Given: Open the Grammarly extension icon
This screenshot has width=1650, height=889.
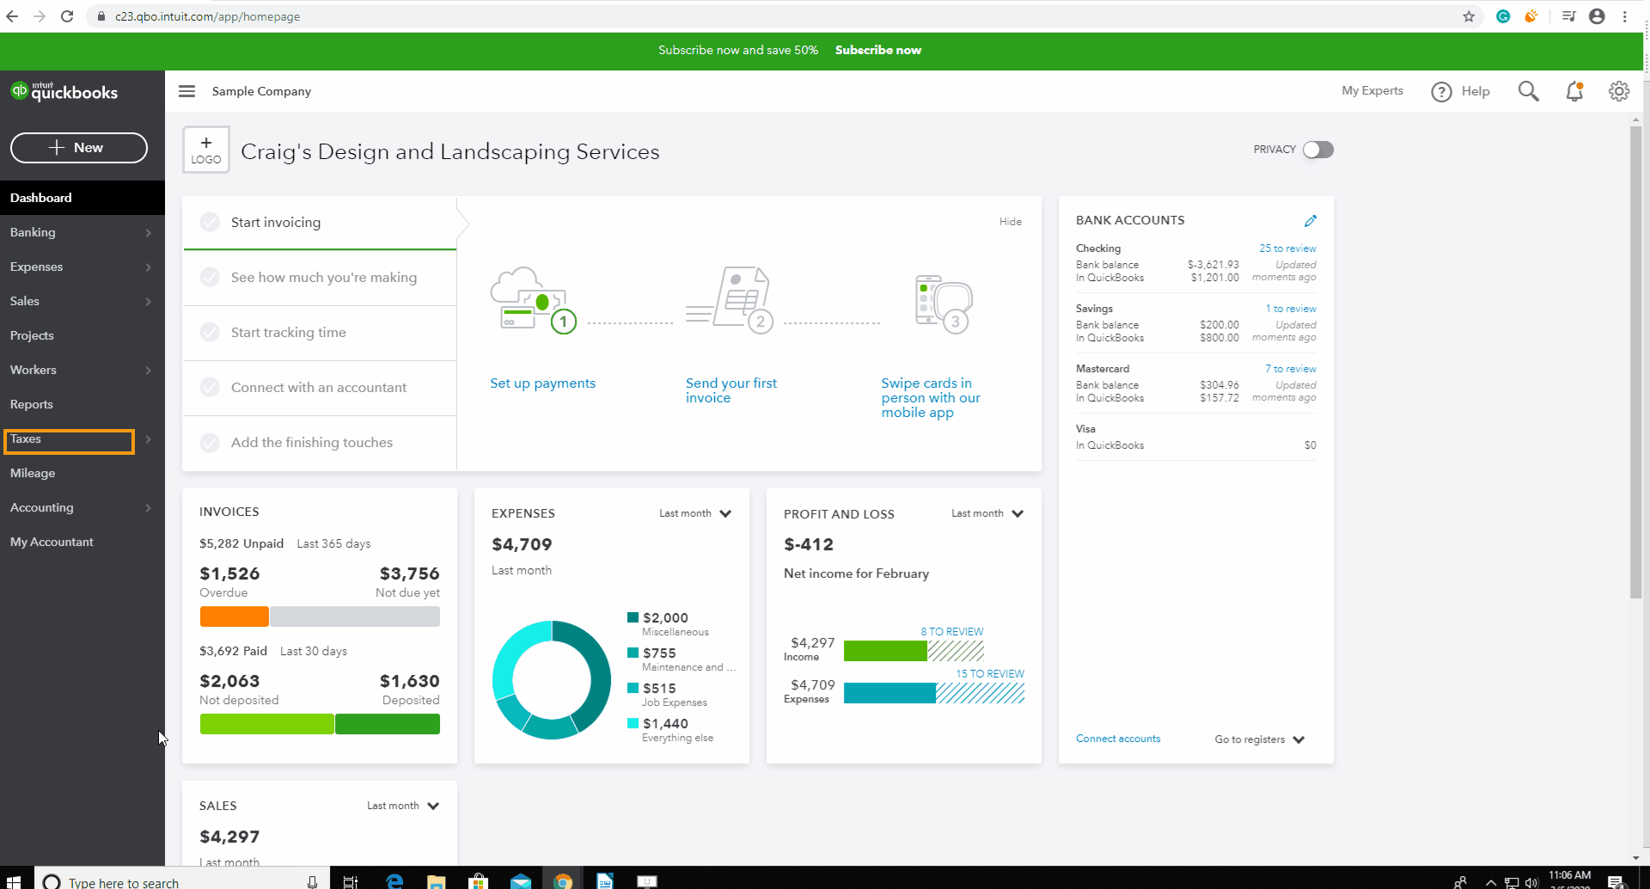Looking at the screenshot, I should pos(1503,16).
